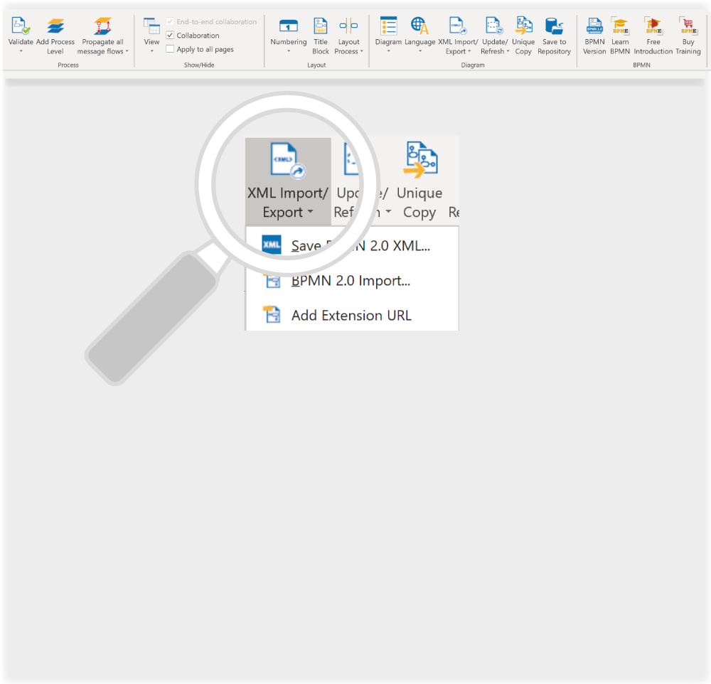Click the Save to Repository icon
Screen dimensions: 711x684
point(554,26)
